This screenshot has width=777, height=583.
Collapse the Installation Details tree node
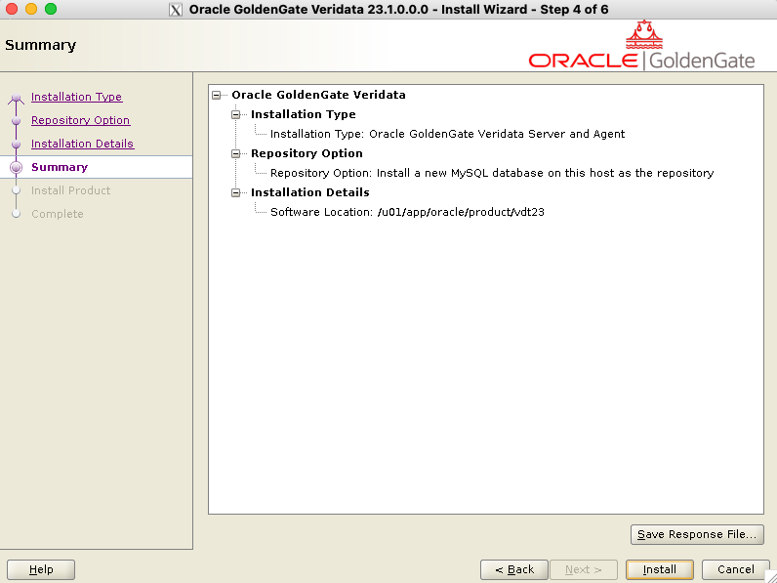[x=236, y=192]
